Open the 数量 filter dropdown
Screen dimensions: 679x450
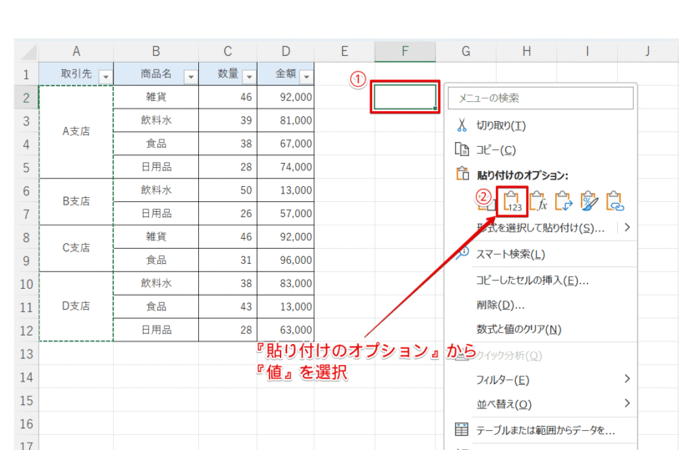coord(249,77)
